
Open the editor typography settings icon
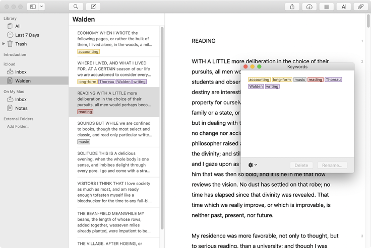pyautogui.click(x=344, y=7)
